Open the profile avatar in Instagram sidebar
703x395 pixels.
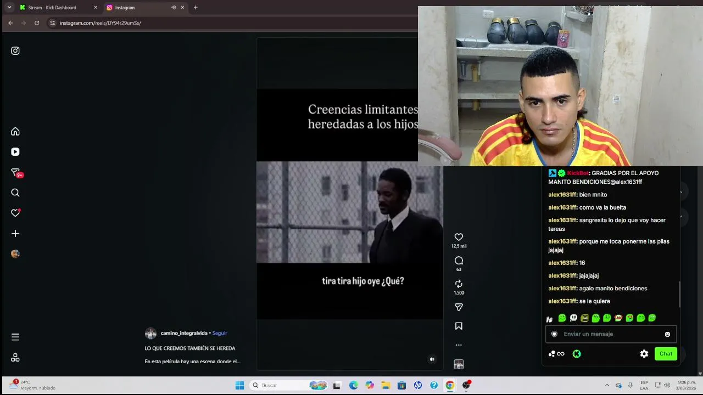(15, 253)
